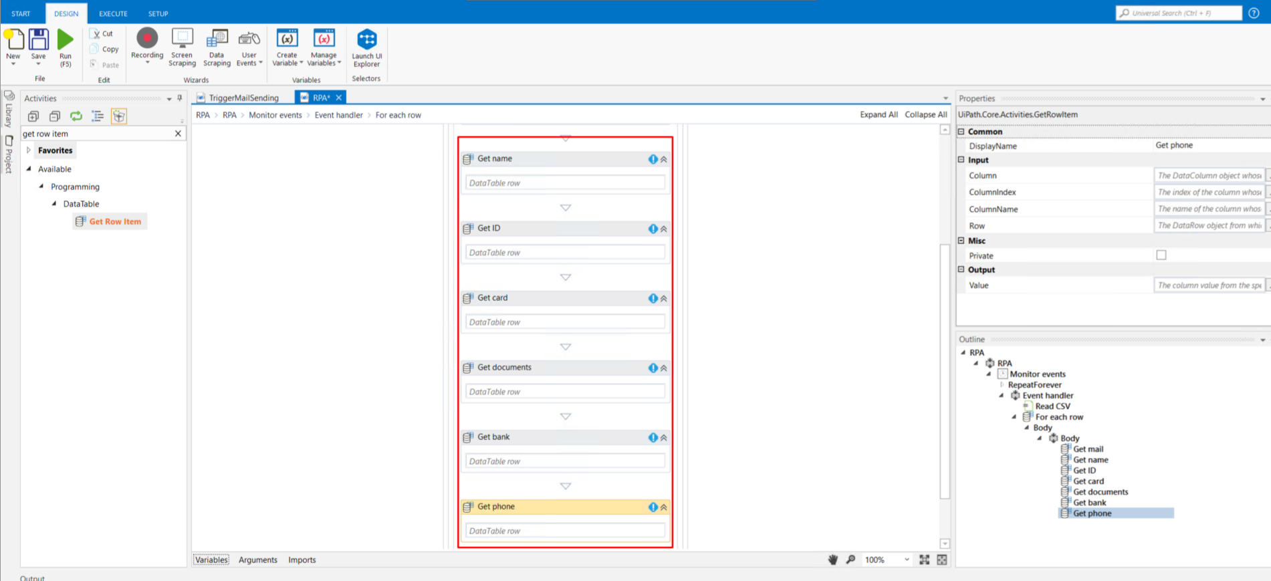
Task: Expand all activities tree icon
Action: point(33,116)
